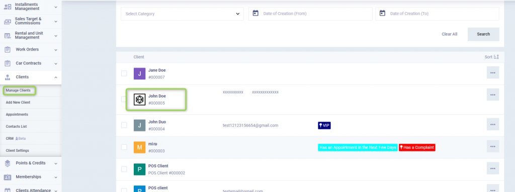Collapse the Clients menu chevron
The height and width of the screenshot is (192, 515).
[56, 77]
